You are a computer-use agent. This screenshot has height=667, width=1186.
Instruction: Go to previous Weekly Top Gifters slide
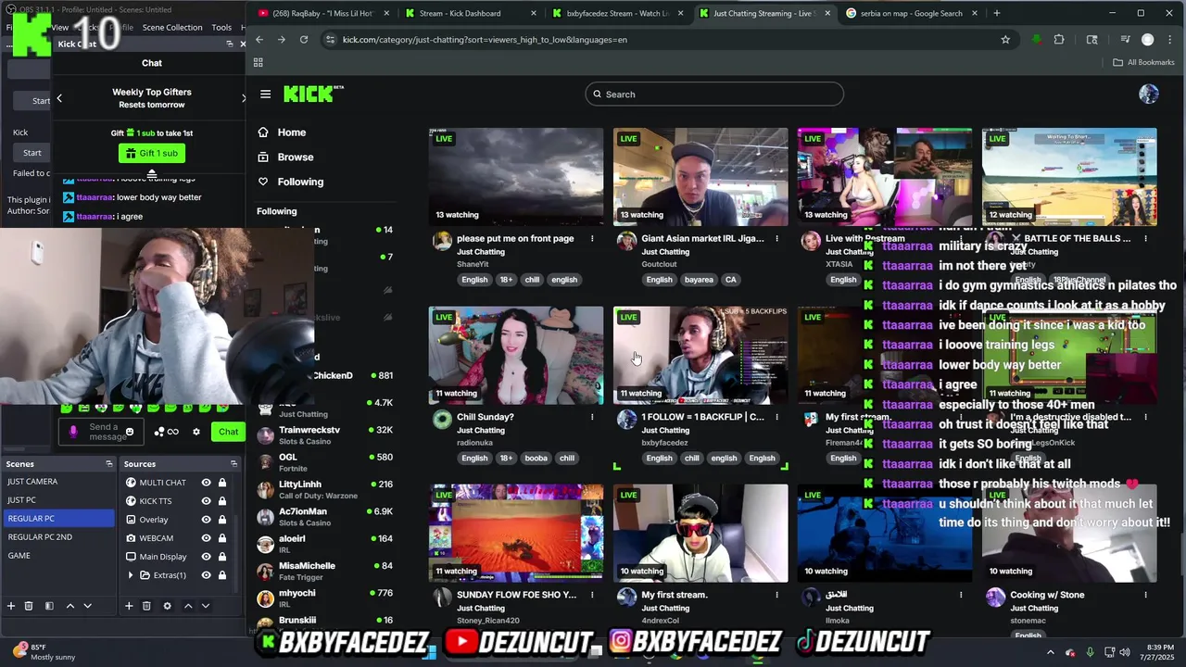point(59,98)
